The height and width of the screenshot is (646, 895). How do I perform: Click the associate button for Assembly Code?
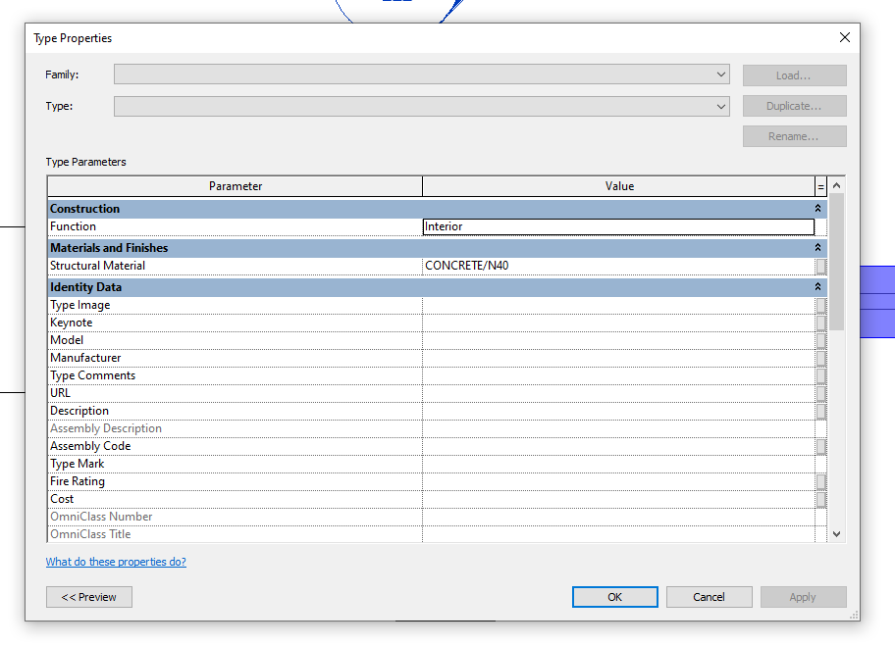820,447
